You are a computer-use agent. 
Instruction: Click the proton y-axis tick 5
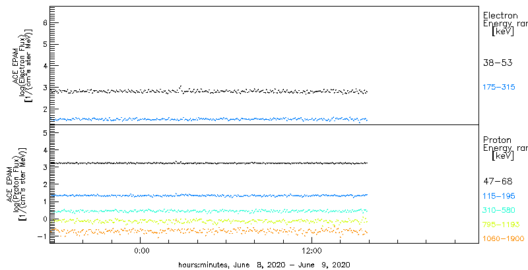click(46, 132)
